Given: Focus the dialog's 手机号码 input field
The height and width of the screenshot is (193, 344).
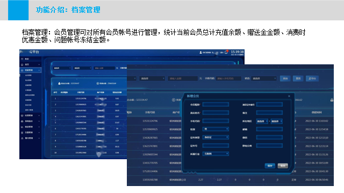Looking at the screenshot, I should pyautogui.click(x=216, y=121).
